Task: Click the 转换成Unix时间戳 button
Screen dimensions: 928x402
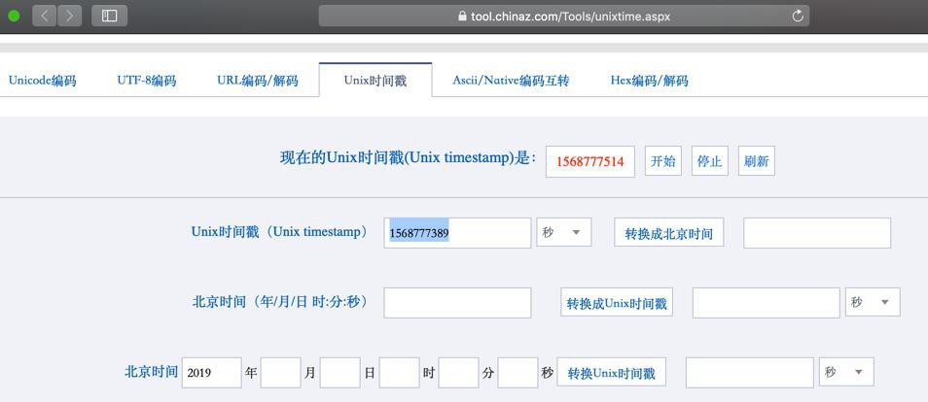Action: pos(617,303)
